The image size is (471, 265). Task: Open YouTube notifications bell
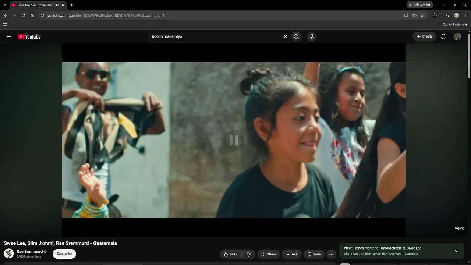443,36
